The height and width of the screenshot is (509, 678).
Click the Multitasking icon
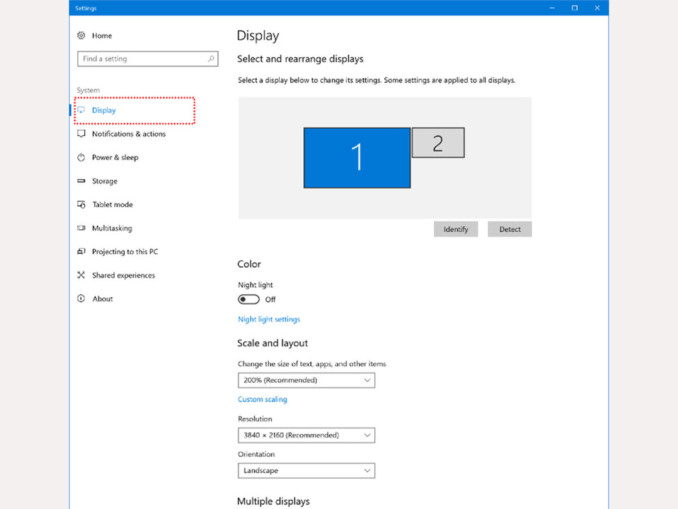[x=81, y=228]
